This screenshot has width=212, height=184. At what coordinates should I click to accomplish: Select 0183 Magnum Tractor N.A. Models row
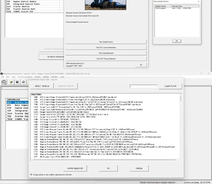click(87, 154)
